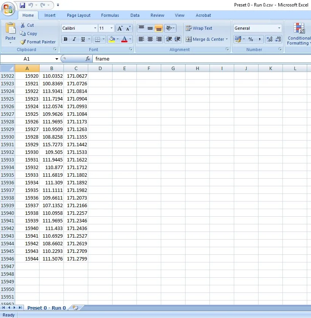Increase the cell indent
The height and width of the screenshot is (318, 311).
(x=178, y=39)
